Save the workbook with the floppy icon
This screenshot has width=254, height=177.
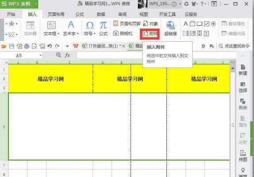coord(12,46)
